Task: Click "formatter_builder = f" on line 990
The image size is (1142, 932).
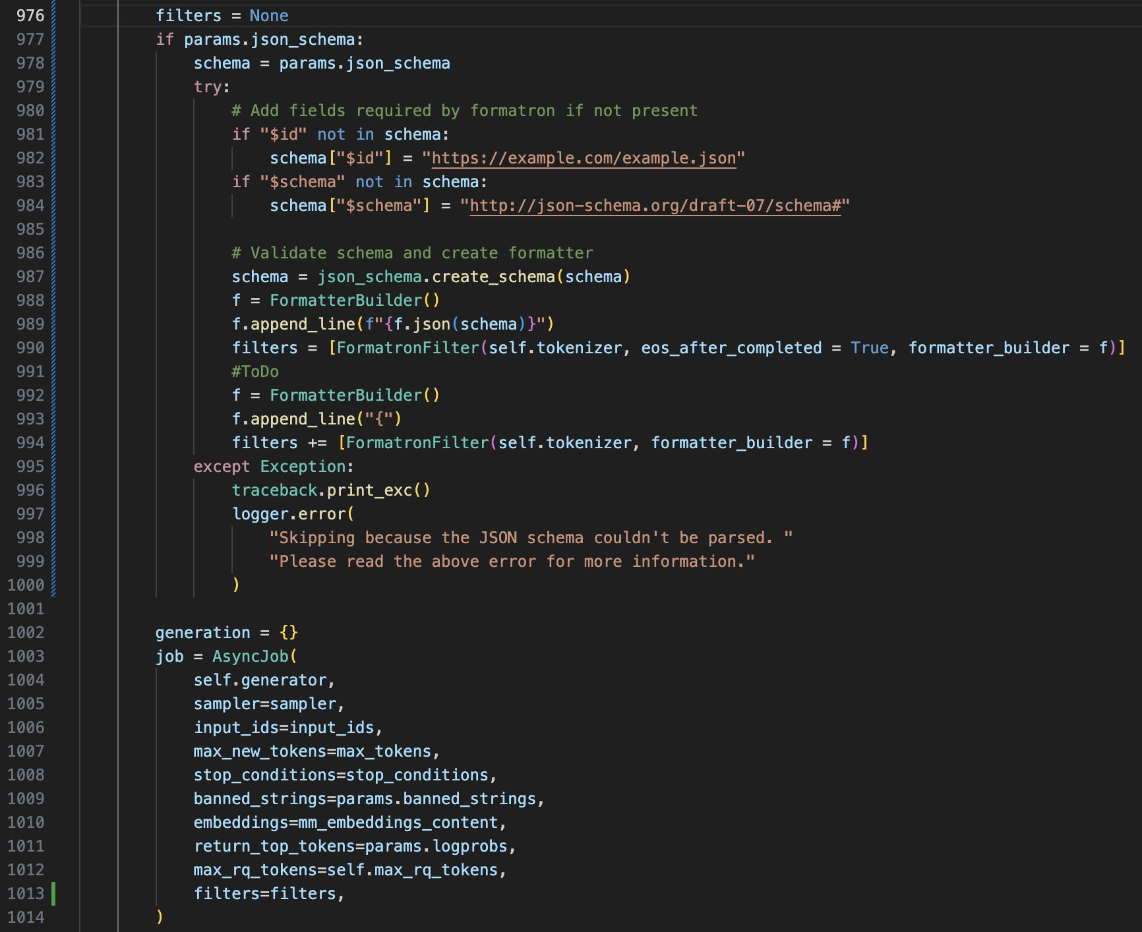Action: (x=1008, y=348)
